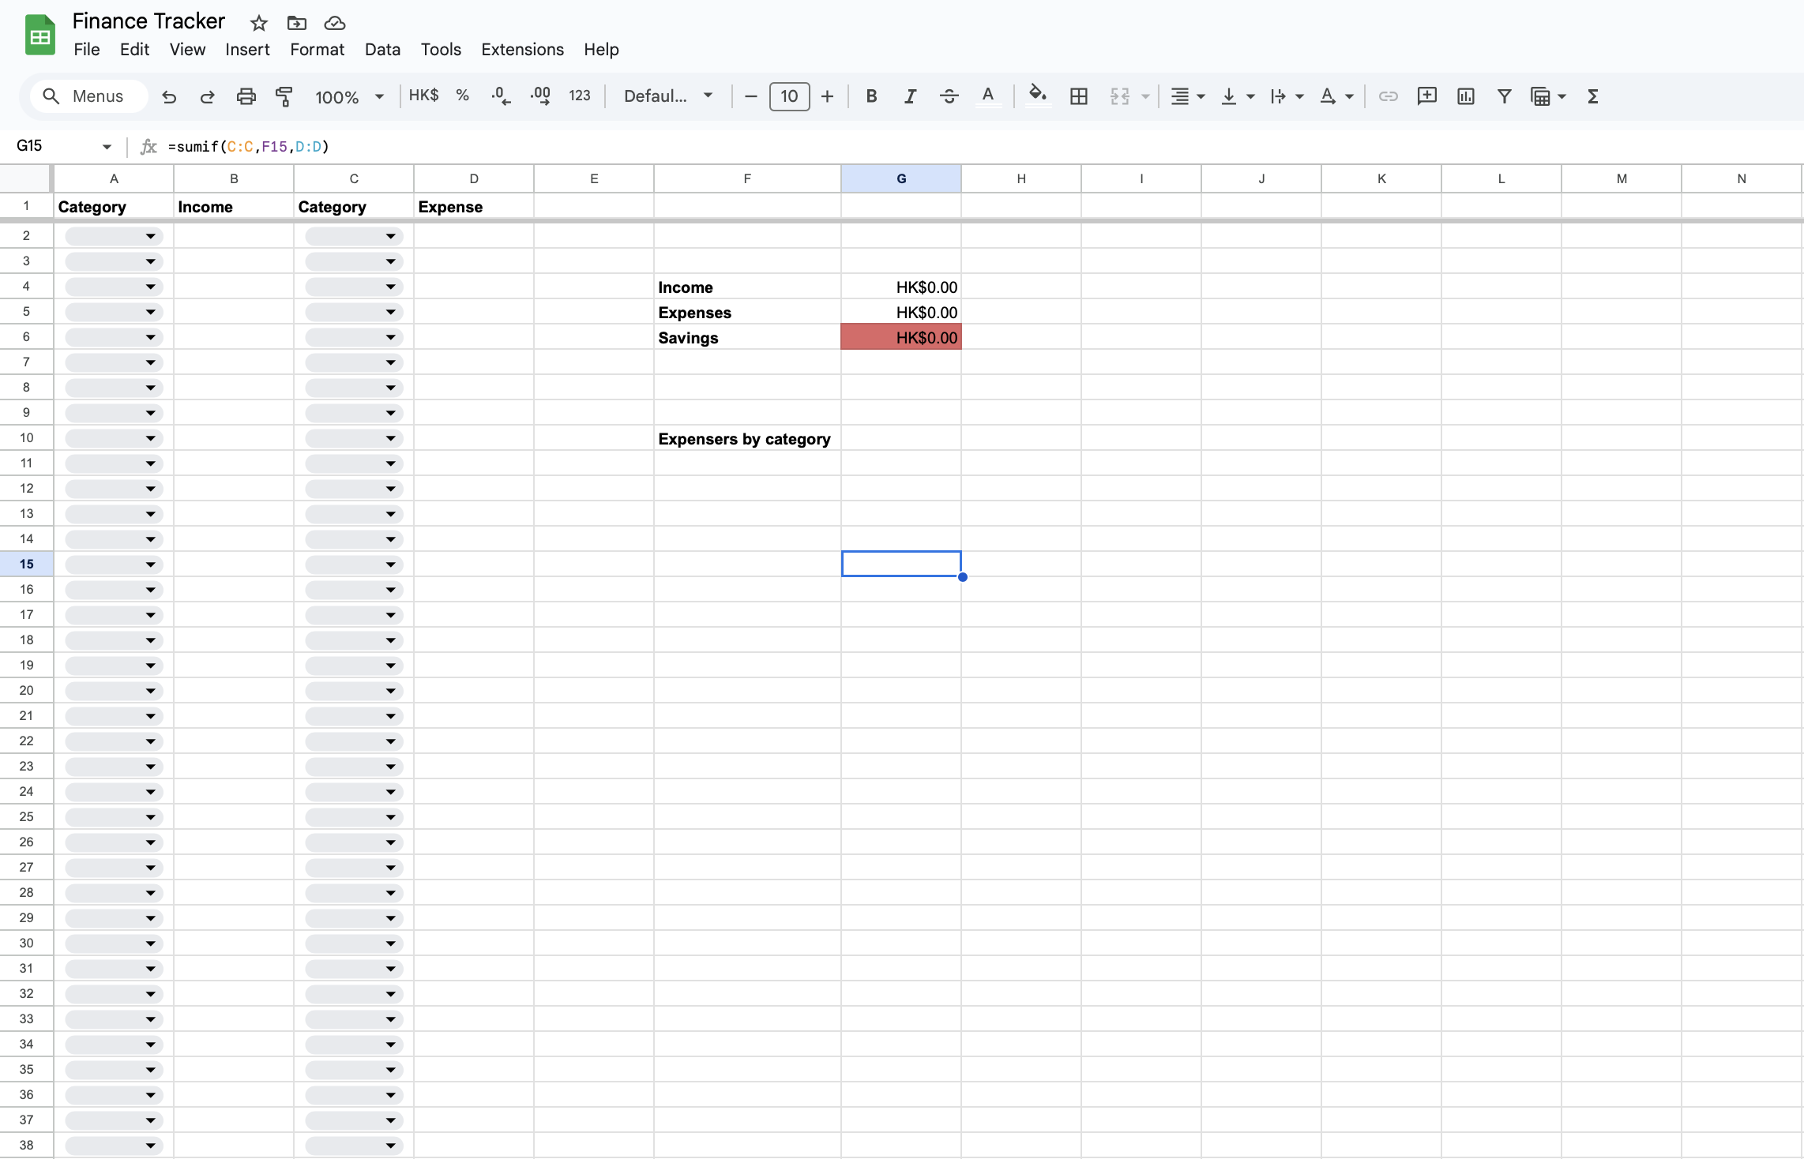Open the fill color picker
The height and width of the screenshot is (1159, 1804).
(1038, 96)
